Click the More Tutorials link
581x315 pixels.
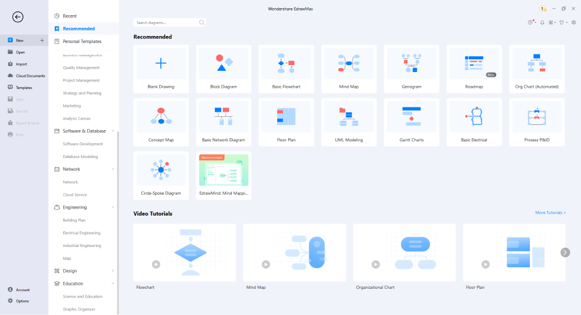coord(550,213)
